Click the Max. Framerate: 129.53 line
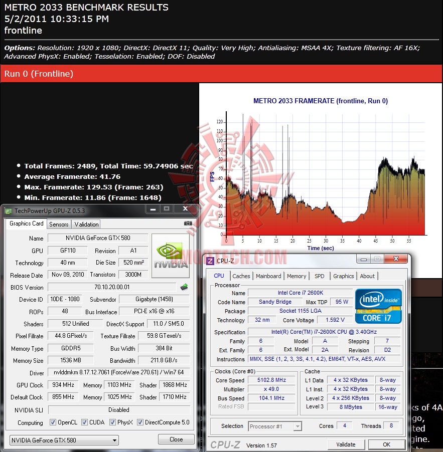 (93, 187)
